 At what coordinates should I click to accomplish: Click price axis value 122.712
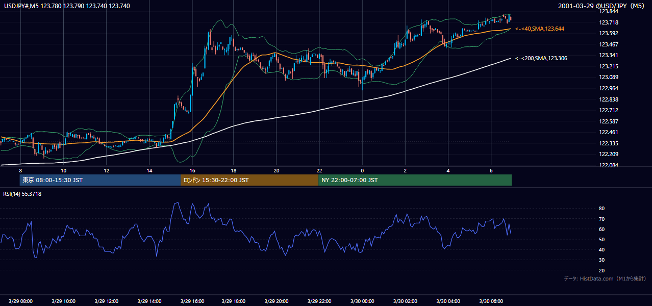coord(609,110)
